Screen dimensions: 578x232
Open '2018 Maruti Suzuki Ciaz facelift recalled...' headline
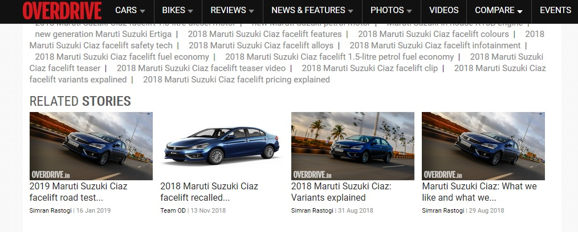coord(209,192)
